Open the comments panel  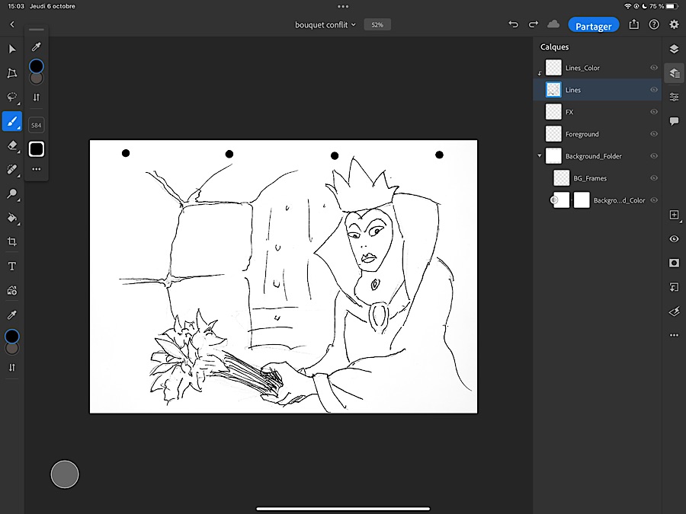point(675,121)
